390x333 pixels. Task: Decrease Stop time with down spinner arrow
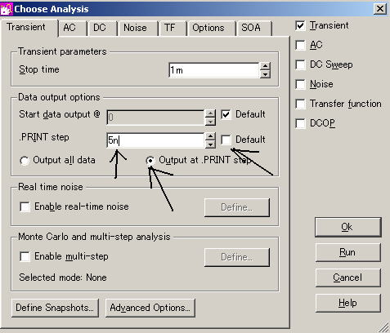265,74
